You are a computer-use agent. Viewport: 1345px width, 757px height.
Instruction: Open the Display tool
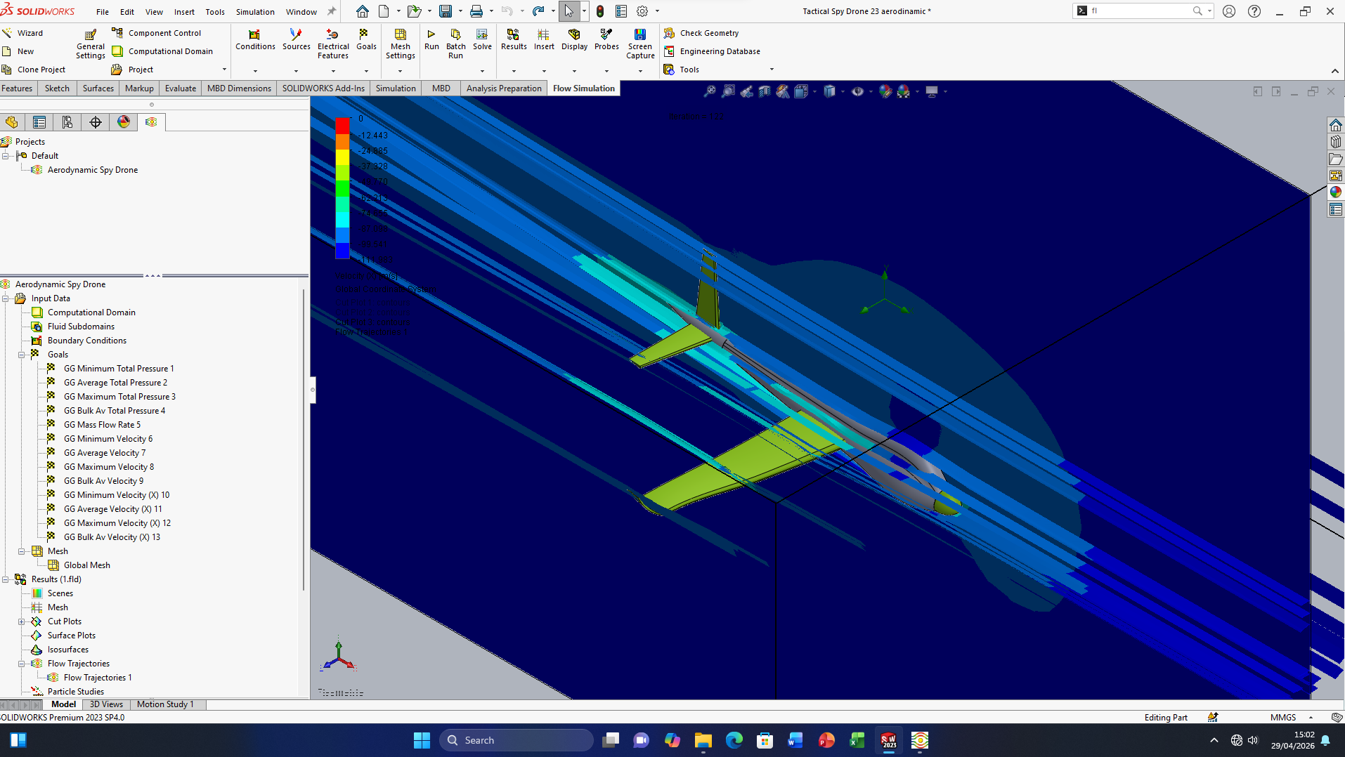point(574,39)
